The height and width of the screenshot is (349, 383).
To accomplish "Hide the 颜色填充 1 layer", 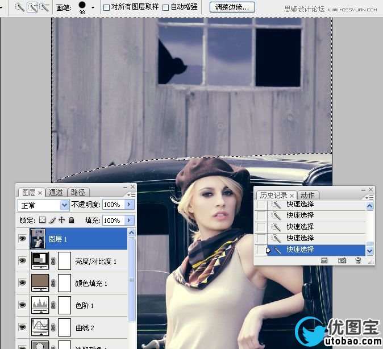I will click(23, 282).
